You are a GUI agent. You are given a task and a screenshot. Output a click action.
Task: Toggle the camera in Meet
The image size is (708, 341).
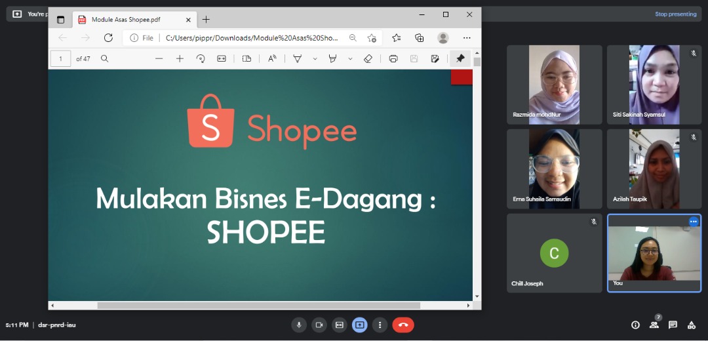coord(319,325)
